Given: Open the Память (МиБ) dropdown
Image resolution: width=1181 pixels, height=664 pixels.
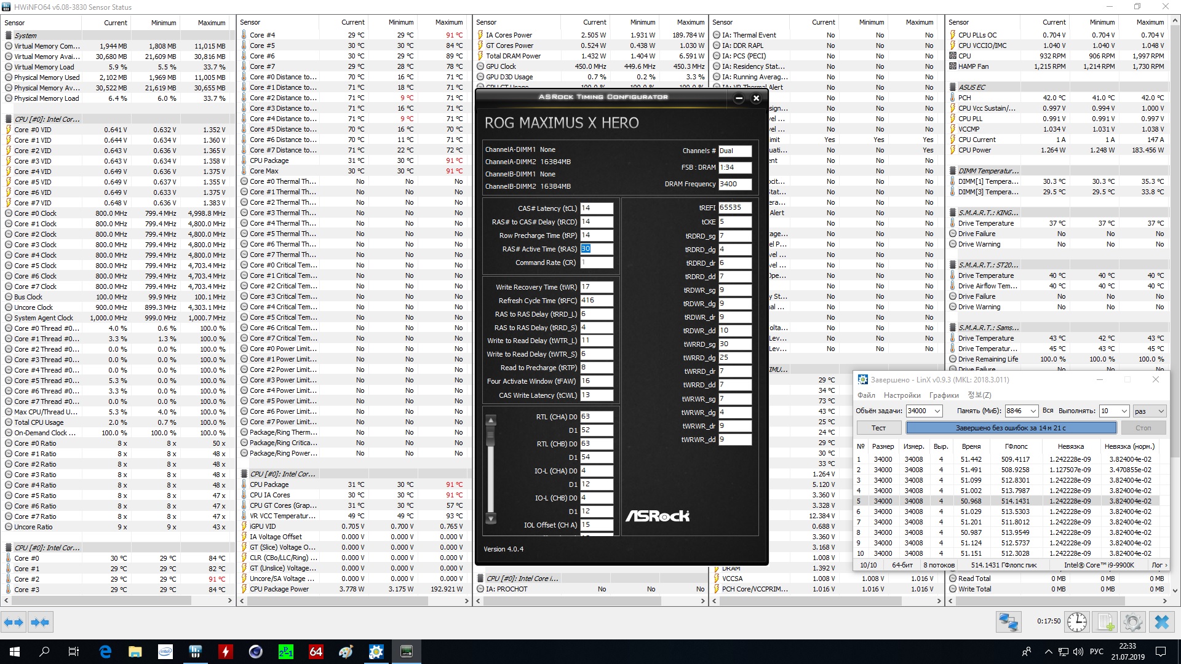Looking at the screenshot, I should click(x=1033, y=411).
